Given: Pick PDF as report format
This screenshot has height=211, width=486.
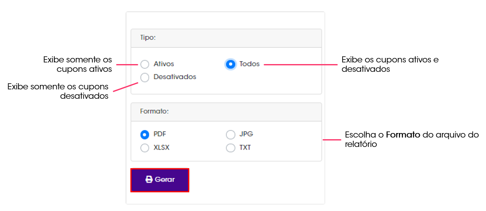Looking at the screenshot, I should [145, 135].
